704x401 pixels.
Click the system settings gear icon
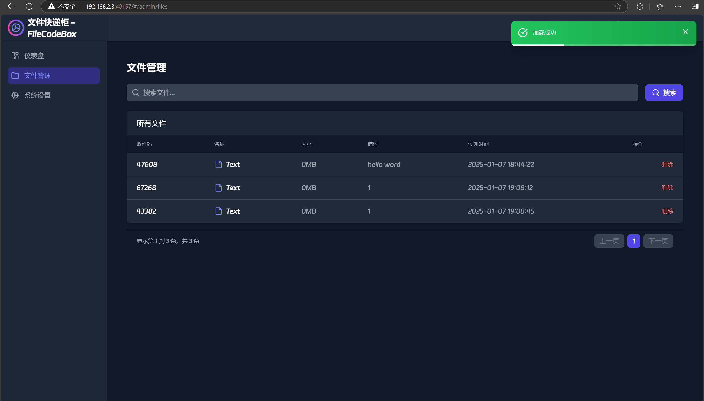[15, 95]
